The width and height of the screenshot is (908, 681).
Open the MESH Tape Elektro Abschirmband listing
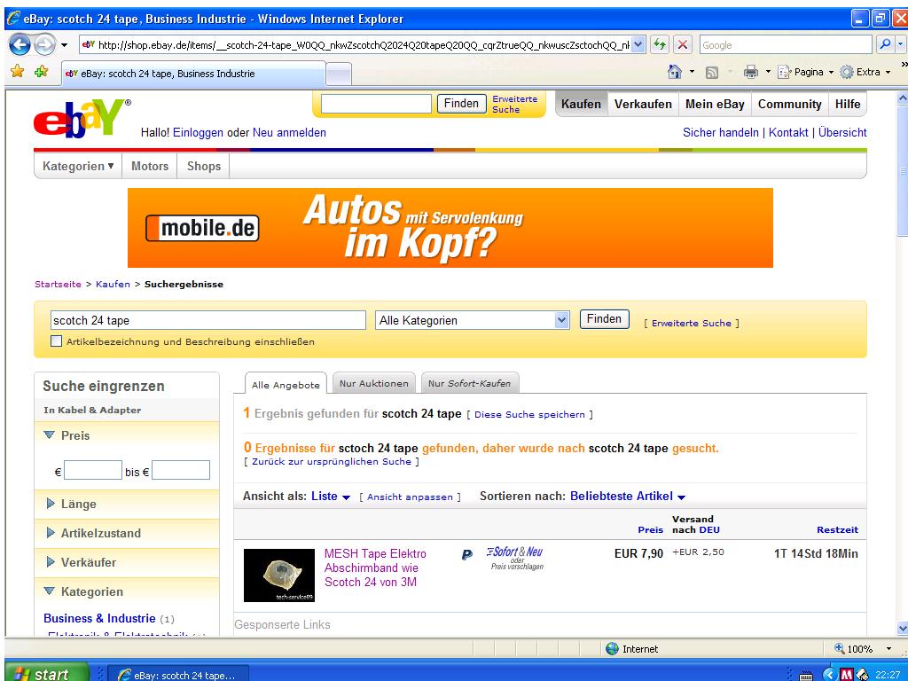(x=375, y=568)
